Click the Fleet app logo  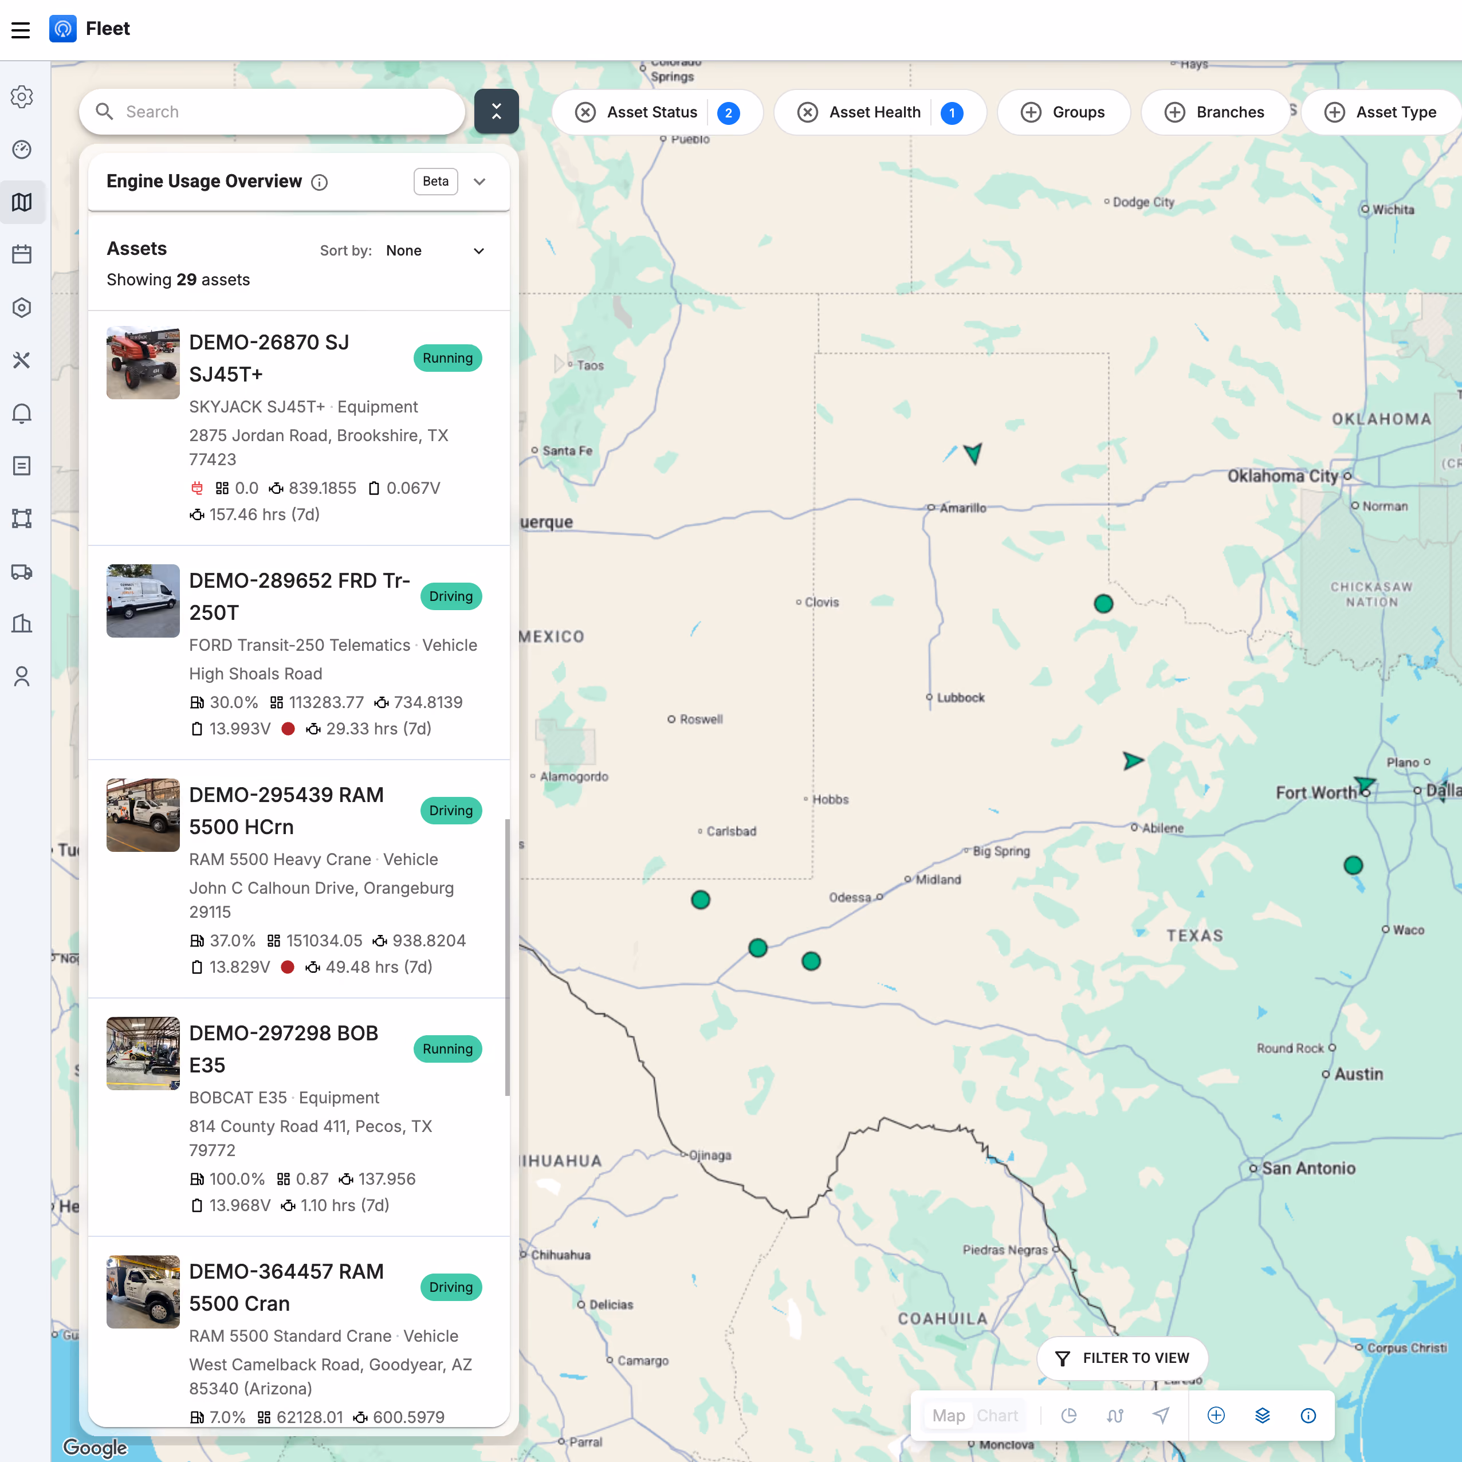coord(63,29)
